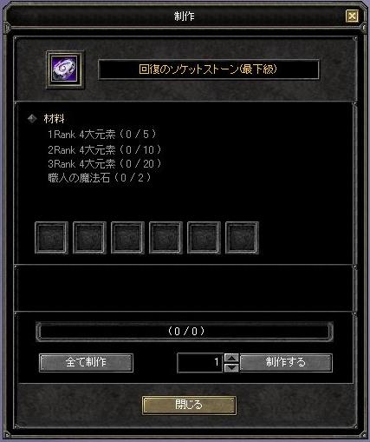Image resolution: width=370 pixels, height=442 pixels.
Task: Click the fourth empty material slot
Action: click(x=166, y=238)
